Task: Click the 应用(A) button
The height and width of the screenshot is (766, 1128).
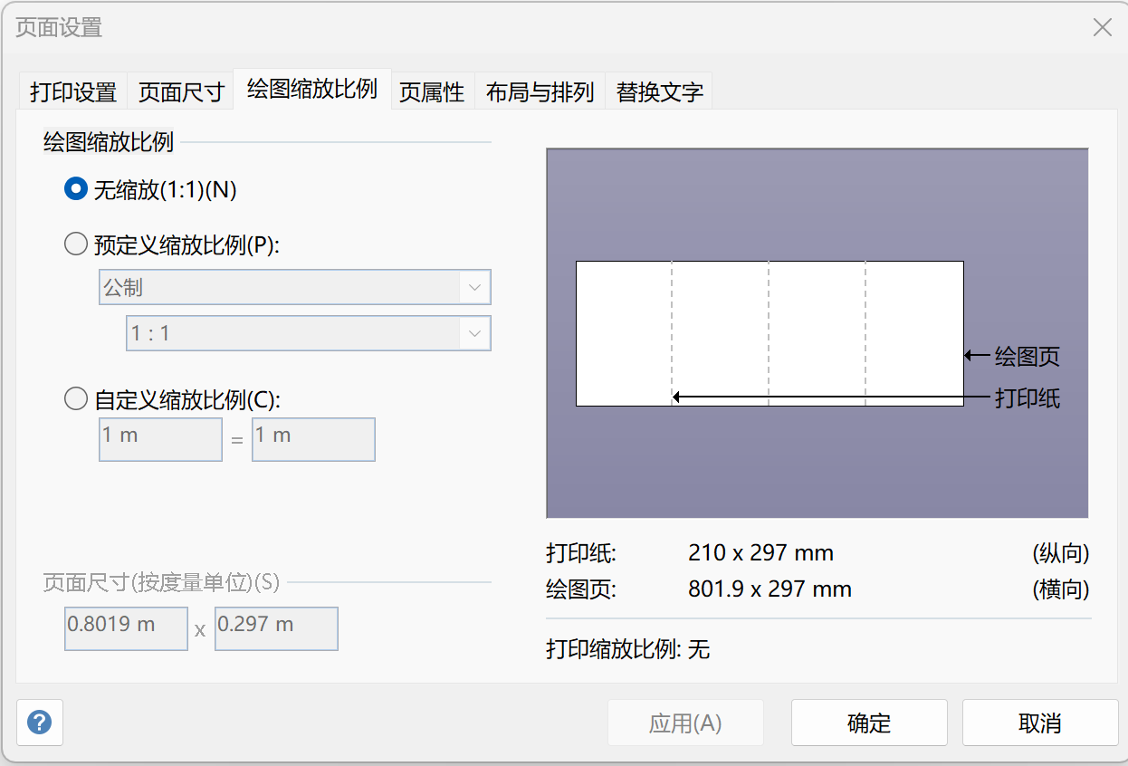Action: pos(685,723)
